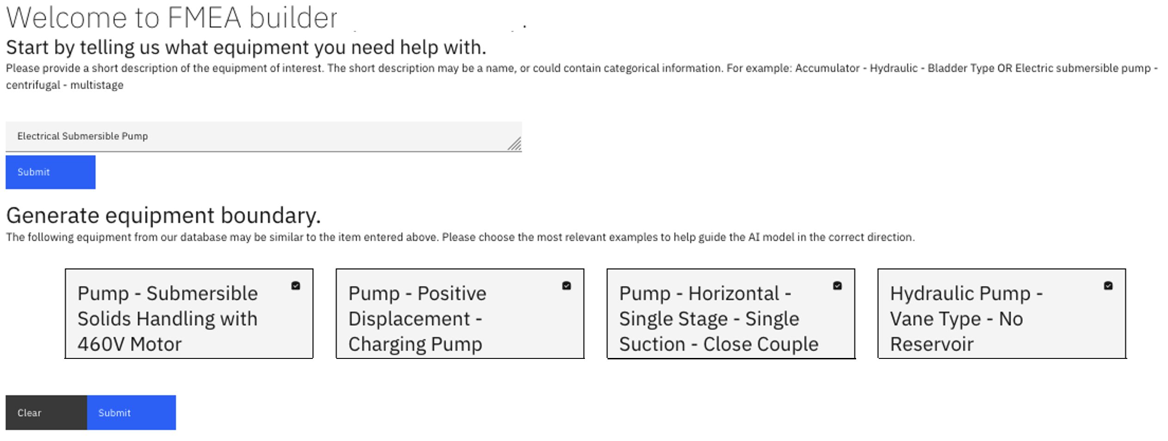The height and width of the screenshot is (441, 1168).
Task: Toggle the checkmark on Hydraulic Pump card
Action: point(1108,286)
